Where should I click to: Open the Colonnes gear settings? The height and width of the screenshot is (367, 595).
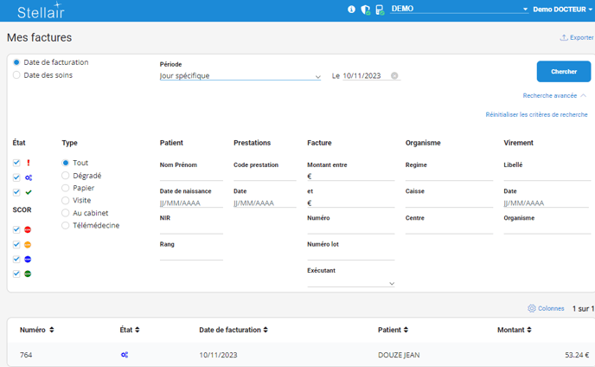[532, 308]
